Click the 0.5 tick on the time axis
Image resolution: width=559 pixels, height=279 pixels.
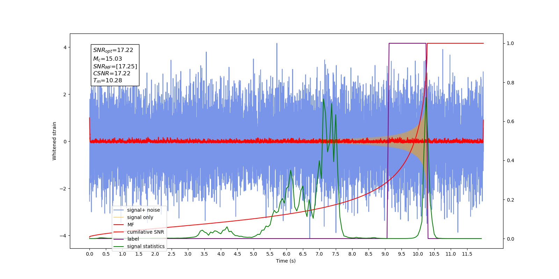tap(106, 254)
